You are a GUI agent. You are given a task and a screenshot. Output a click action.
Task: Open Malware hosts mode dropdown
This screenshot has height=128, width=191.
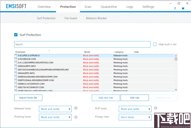tap(55, 109)
